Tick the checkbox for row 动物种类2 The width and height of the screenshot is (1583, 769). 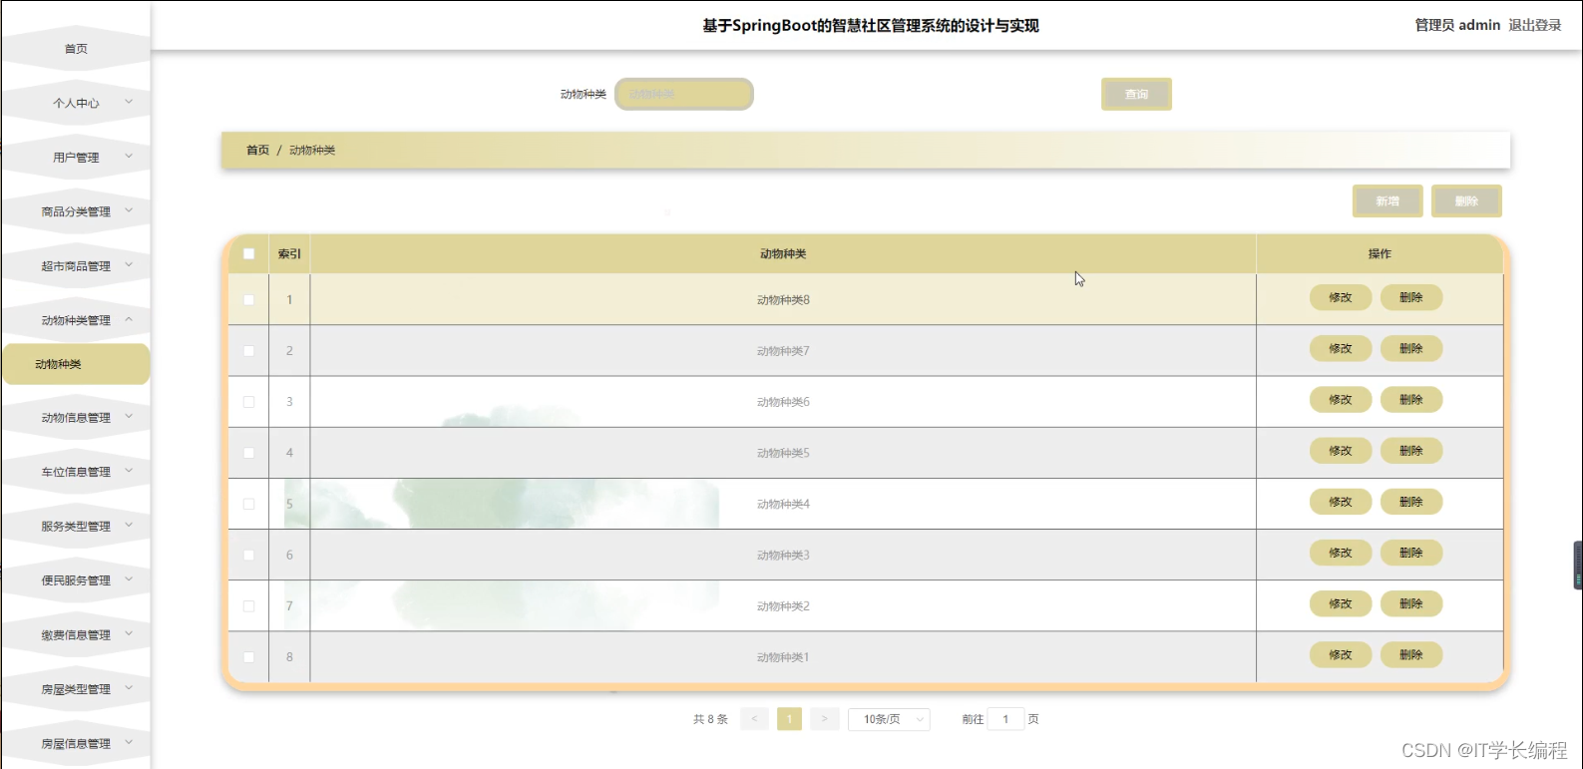point(248,605)
